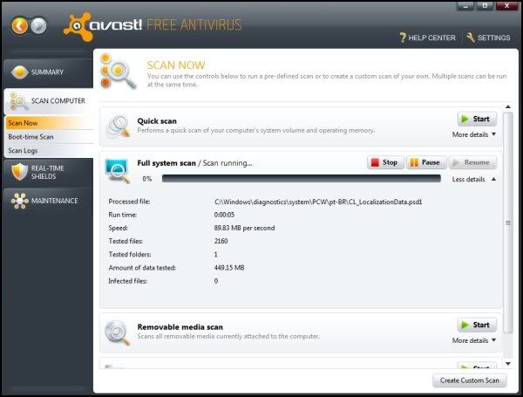The image size is (523, 397).
Task: Click the Help Center question mark icon
Action: coord(403,38)
